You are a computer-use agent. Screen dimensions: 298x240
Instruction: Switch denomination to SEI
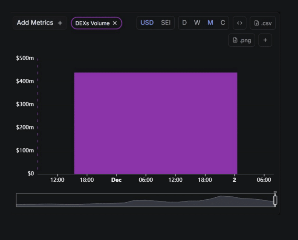[166, 23]
